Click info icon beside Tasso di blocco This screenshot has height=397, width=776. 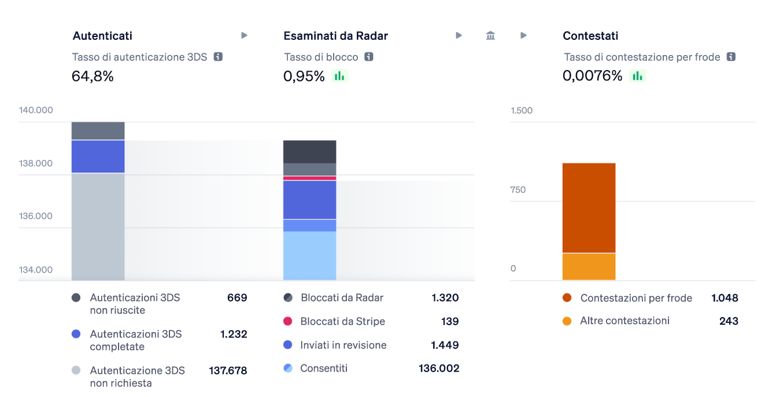tap(369, 57)
